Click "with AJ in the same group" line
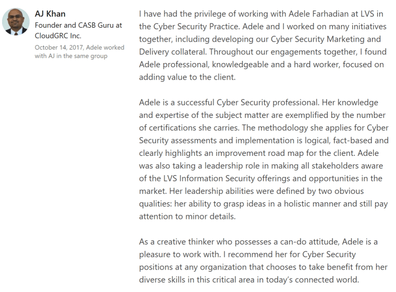 pyautogui.click(x=71, y=56)
